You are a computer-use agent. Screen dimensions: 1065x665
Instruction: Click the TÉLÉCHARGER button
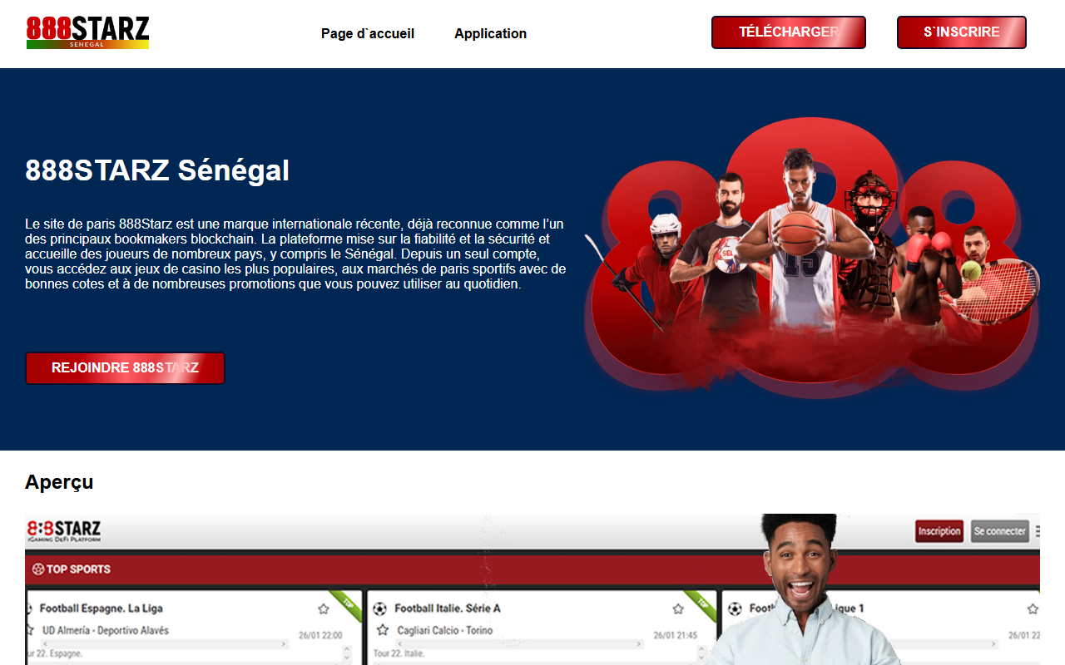pyautogui.click(x=789, y=32)
